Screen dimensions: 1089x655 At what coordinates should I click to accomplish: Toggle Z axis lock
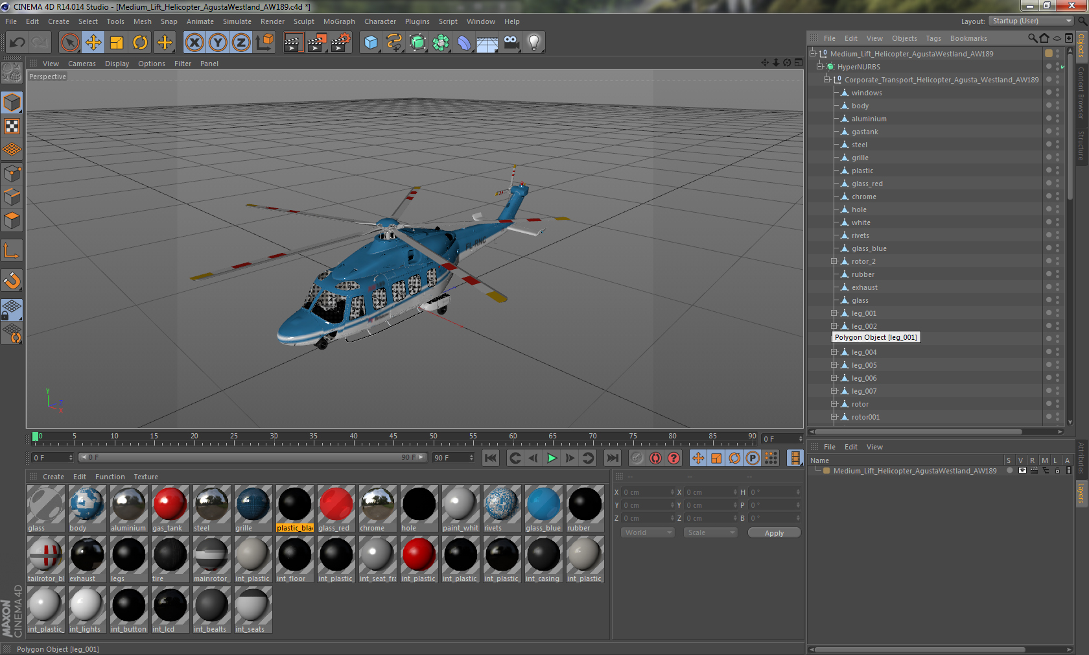[241, 43]
